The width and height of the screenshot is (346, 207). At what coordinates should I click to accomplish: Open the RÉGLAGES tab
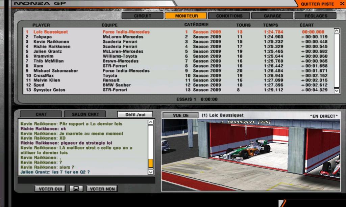pos(316,16)
